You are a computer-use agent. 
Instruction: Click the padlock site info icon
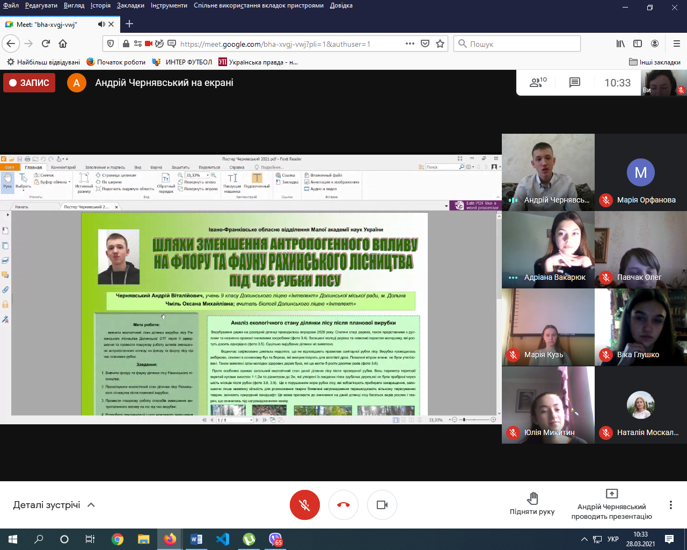click(126, 44)
